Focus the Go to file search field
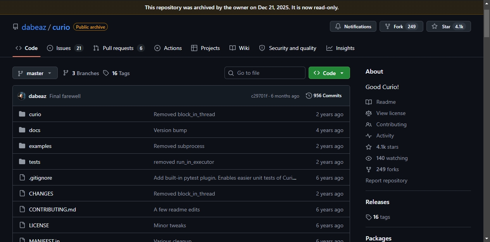Viewport: 490px width, 242px height. click(265, 73)
